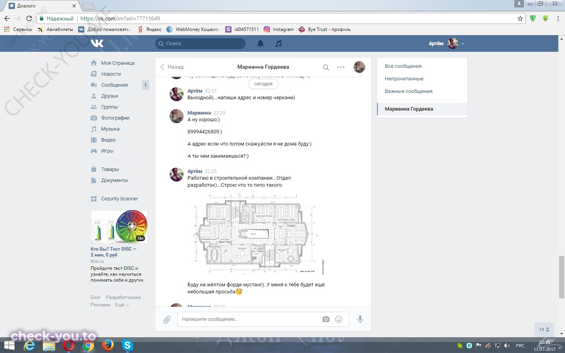
Task: Open Видео in left menu
Action: [x=108, y=140]
